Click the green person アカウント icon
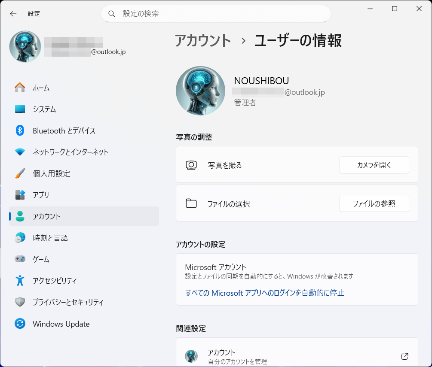Screen dimensions: 432x367 coord(20,216)
